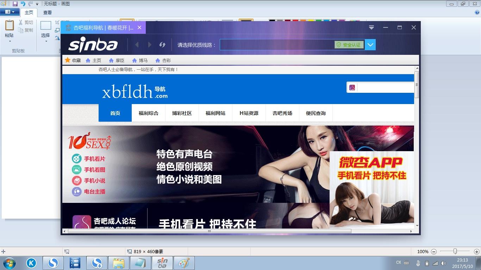Open the blue Paint application menu button

10,12
